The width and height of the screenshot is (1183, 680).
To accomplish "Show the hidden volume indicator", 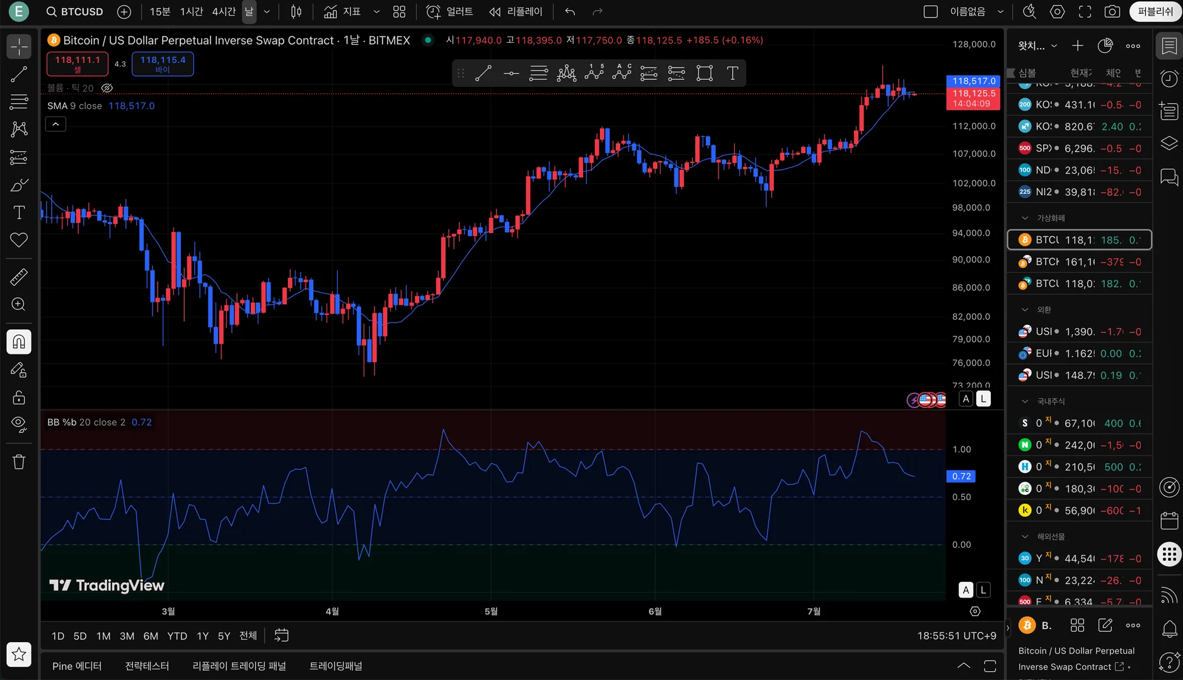I will 107,88.
